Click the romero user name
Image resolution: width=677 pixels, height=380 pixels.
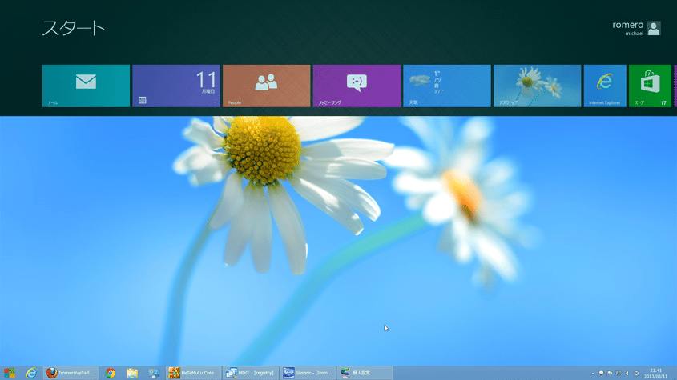coord(628,25)
